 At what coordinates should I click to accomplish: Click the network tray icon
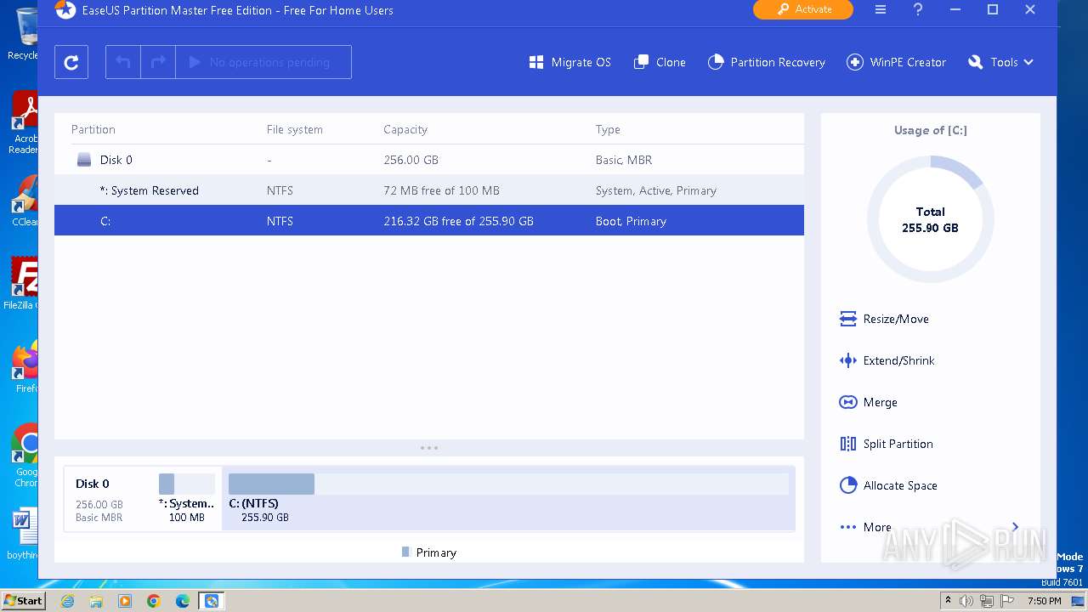(x=987, y=601)
